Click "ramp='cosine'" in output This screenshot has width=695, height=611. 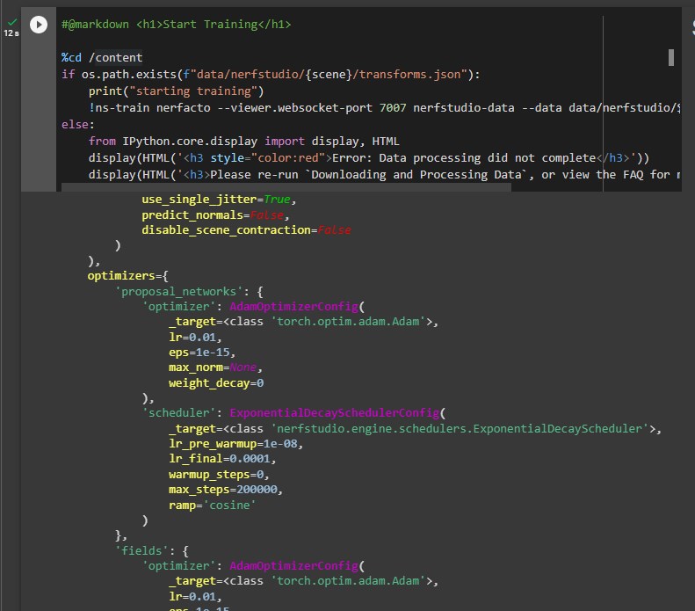pyautogui.click(x=213, y=506)
